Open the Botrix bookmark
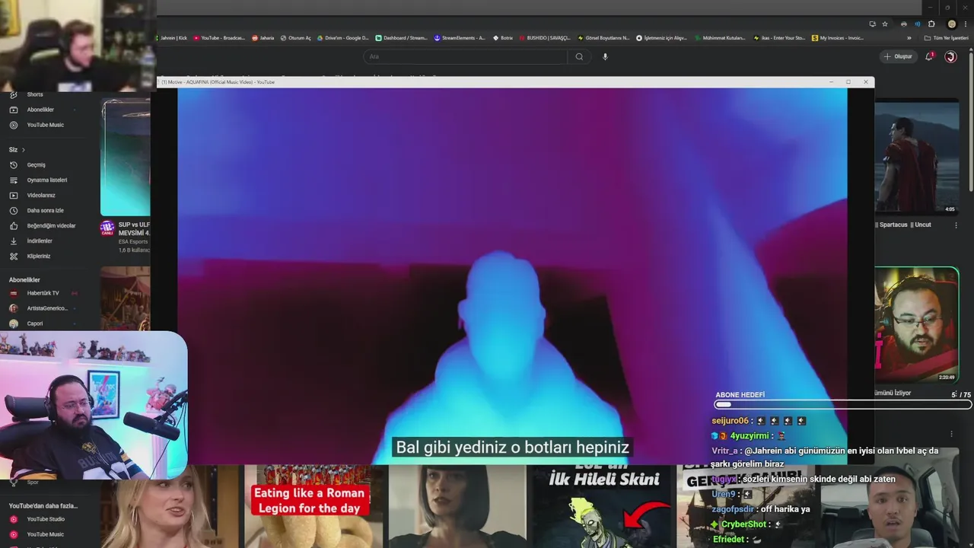974x548 pixels. [x=503, y=37]
